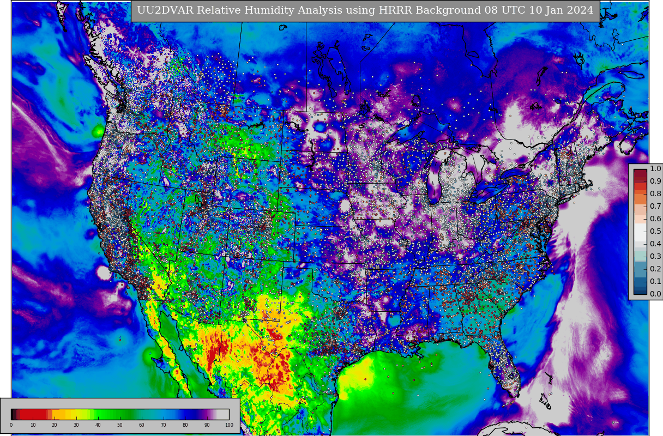Click the '0' tick label on humidity scale
The image size is (663, 436).
coord(11,425)
